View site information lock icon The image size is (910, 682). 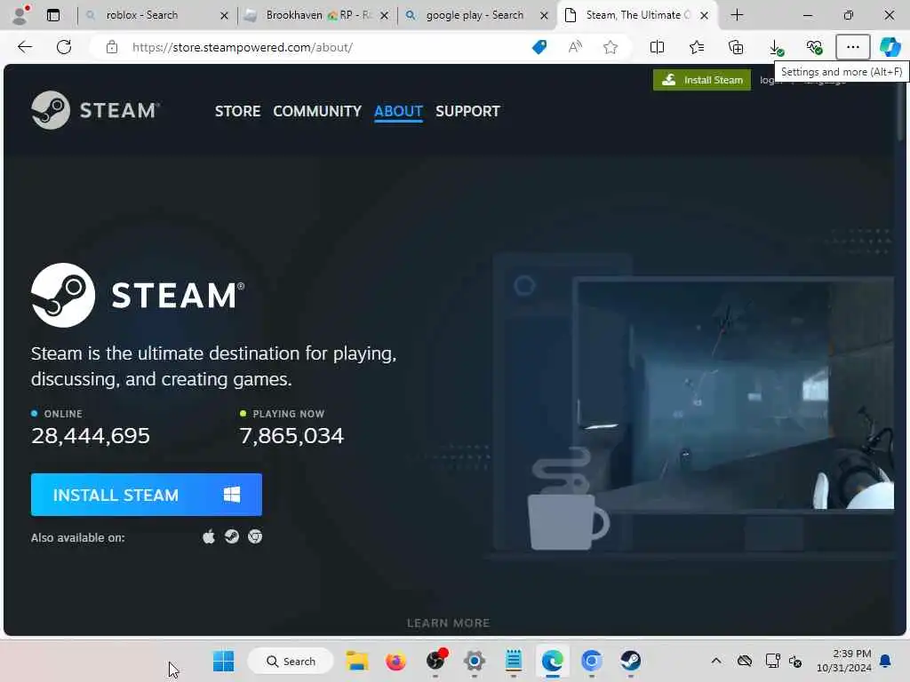pyautogui.click(x=112, y=47)
